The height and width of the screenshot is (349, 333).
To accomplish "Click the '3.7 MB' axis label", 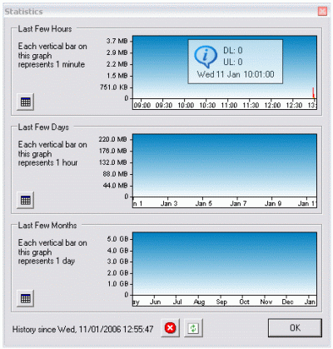I will click(117, 41).
